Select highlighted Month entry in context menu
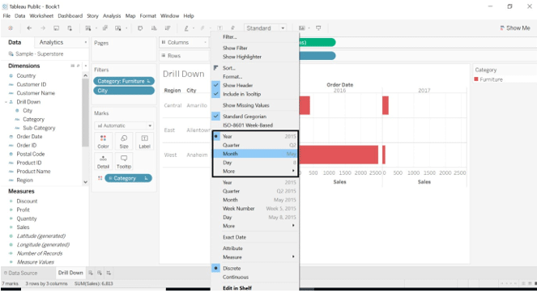This screenshot has height=293, width=537. (x=254, y=154)
